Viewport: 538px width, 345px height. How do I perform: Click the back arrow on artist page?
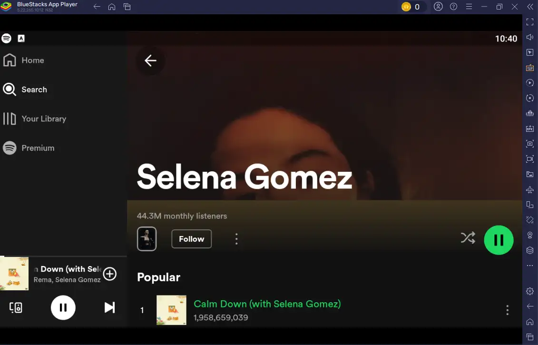click(x=150, y=61)
